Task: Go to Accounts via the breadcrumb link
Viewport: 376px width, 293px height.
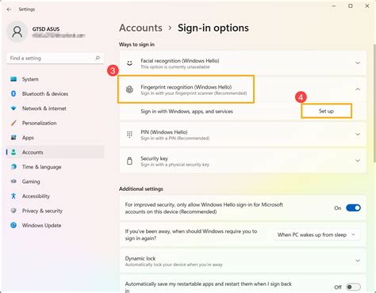Action: click(x=140, y=28)
